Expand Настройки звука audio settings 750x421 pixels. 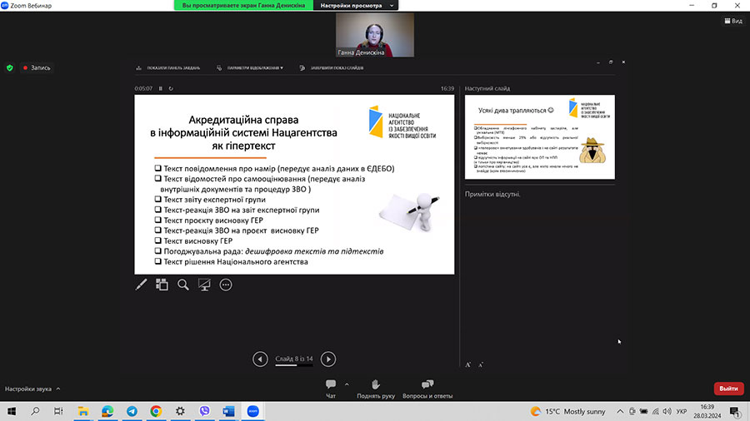coord(32,389)
